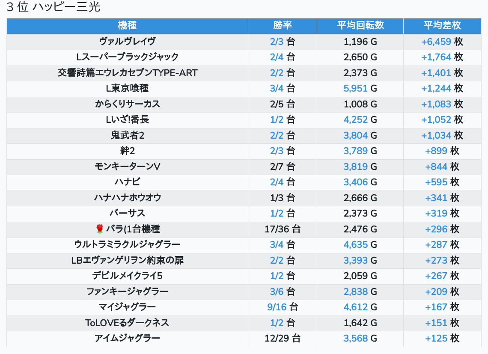The image size is (488, 354).
Task: Click the +1,401 枚 difference value
Action: click(442, 73)
